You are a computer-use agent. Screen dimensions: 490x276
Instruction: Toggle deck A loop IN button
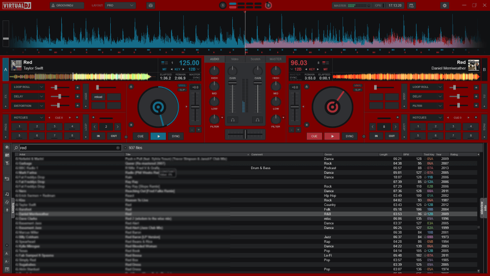coord(98,136)
